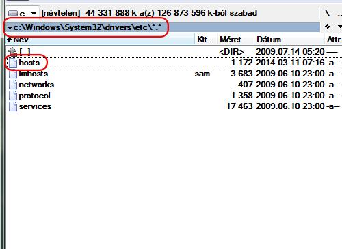Click the parent entry date 2009.07.14 05:20

click(x=290, y=52)
